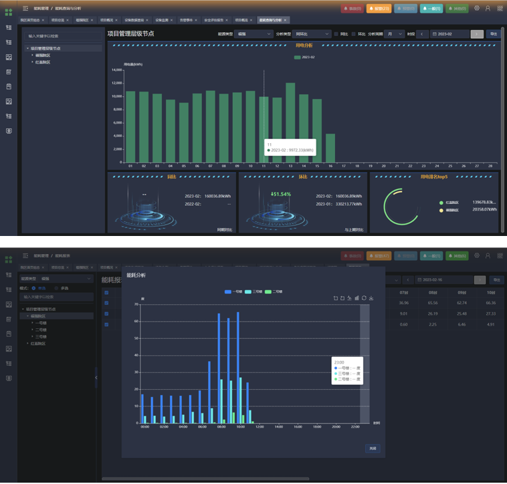Image resolution: width=507 pixels, height=484 pixels.
Task: Collapse the sidebar menu in the bottom screenshot
Action: tap(25, 255)
